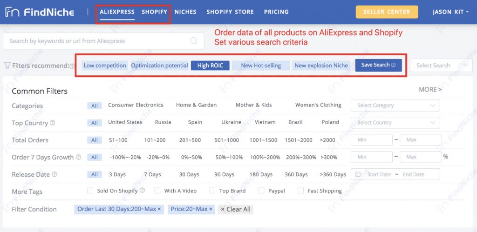The width and height of the screenshot is (477, 232).
Task: Open the PRICING page
Action: (276, 12)
